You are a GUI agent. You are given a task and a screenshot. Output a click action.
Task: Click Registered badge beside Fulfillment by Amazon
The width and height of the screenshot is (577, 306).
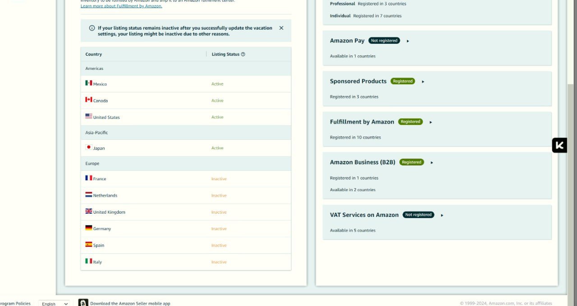(x=410, y=122)
